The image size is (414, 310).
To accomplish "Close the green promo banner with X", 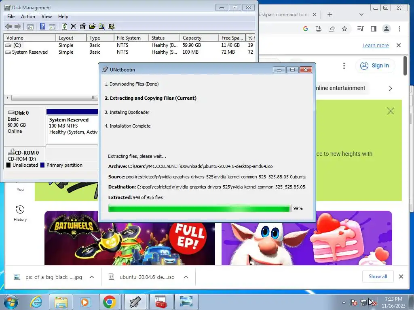I will coord(391,111).
